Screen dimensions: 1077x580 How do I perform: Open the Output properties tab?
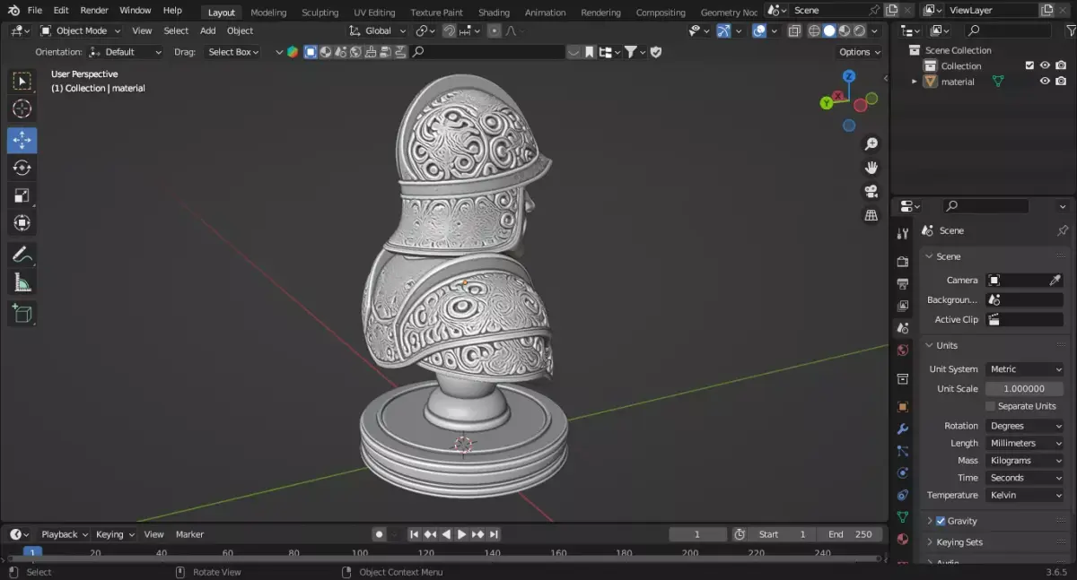[x=903, y=284]
